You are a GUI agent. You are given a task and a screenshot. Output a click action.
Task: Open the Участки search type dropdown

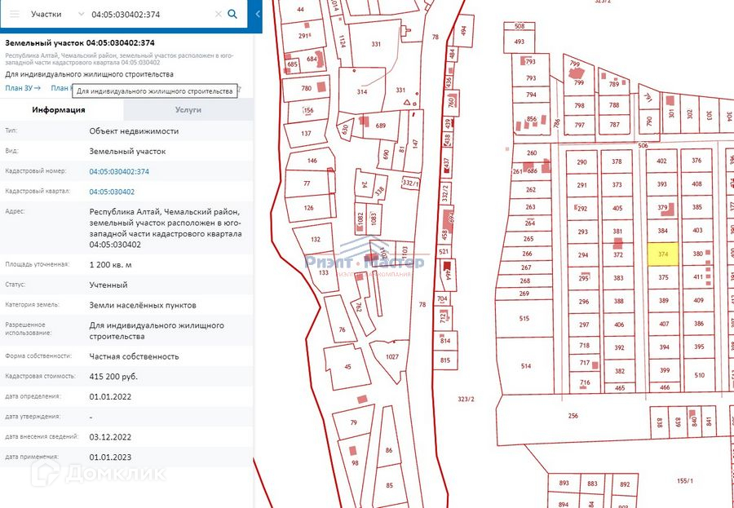click(x=57, y=14)
